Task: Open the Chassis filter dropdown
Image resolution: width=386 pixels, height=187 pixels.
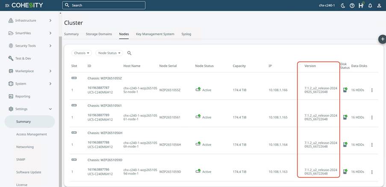Action: pyautogui.click(x=82, y=53)
